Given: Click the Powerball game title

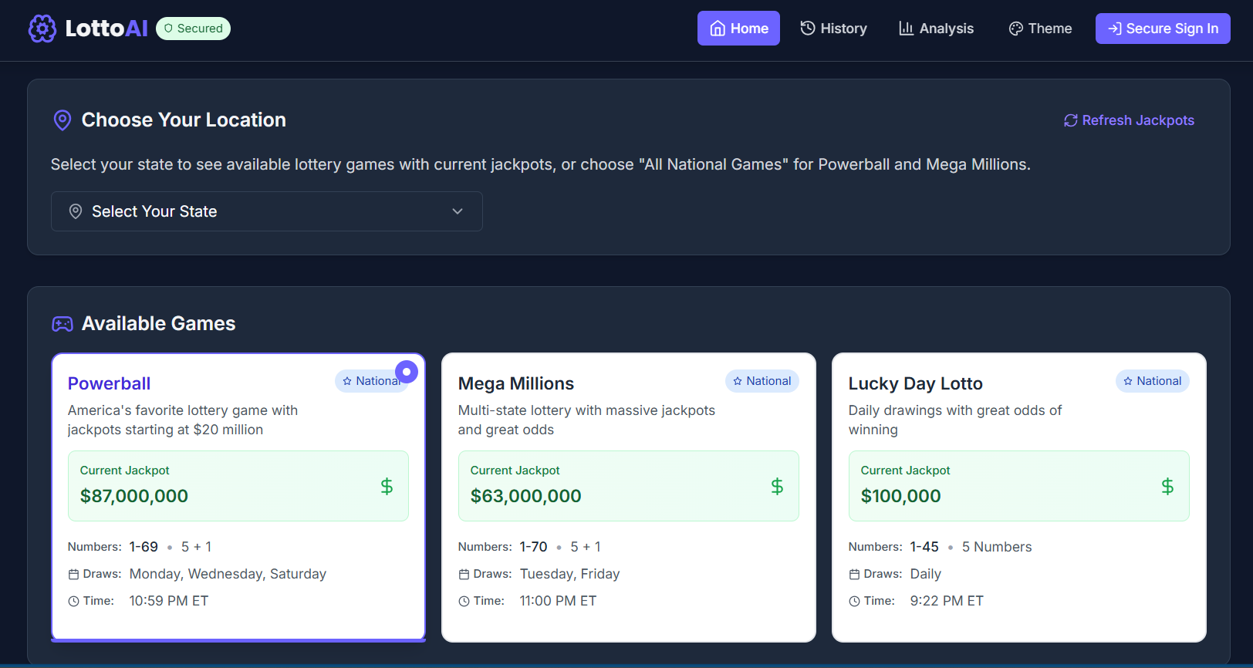Looking at the screenshot, I should point(109,383).
